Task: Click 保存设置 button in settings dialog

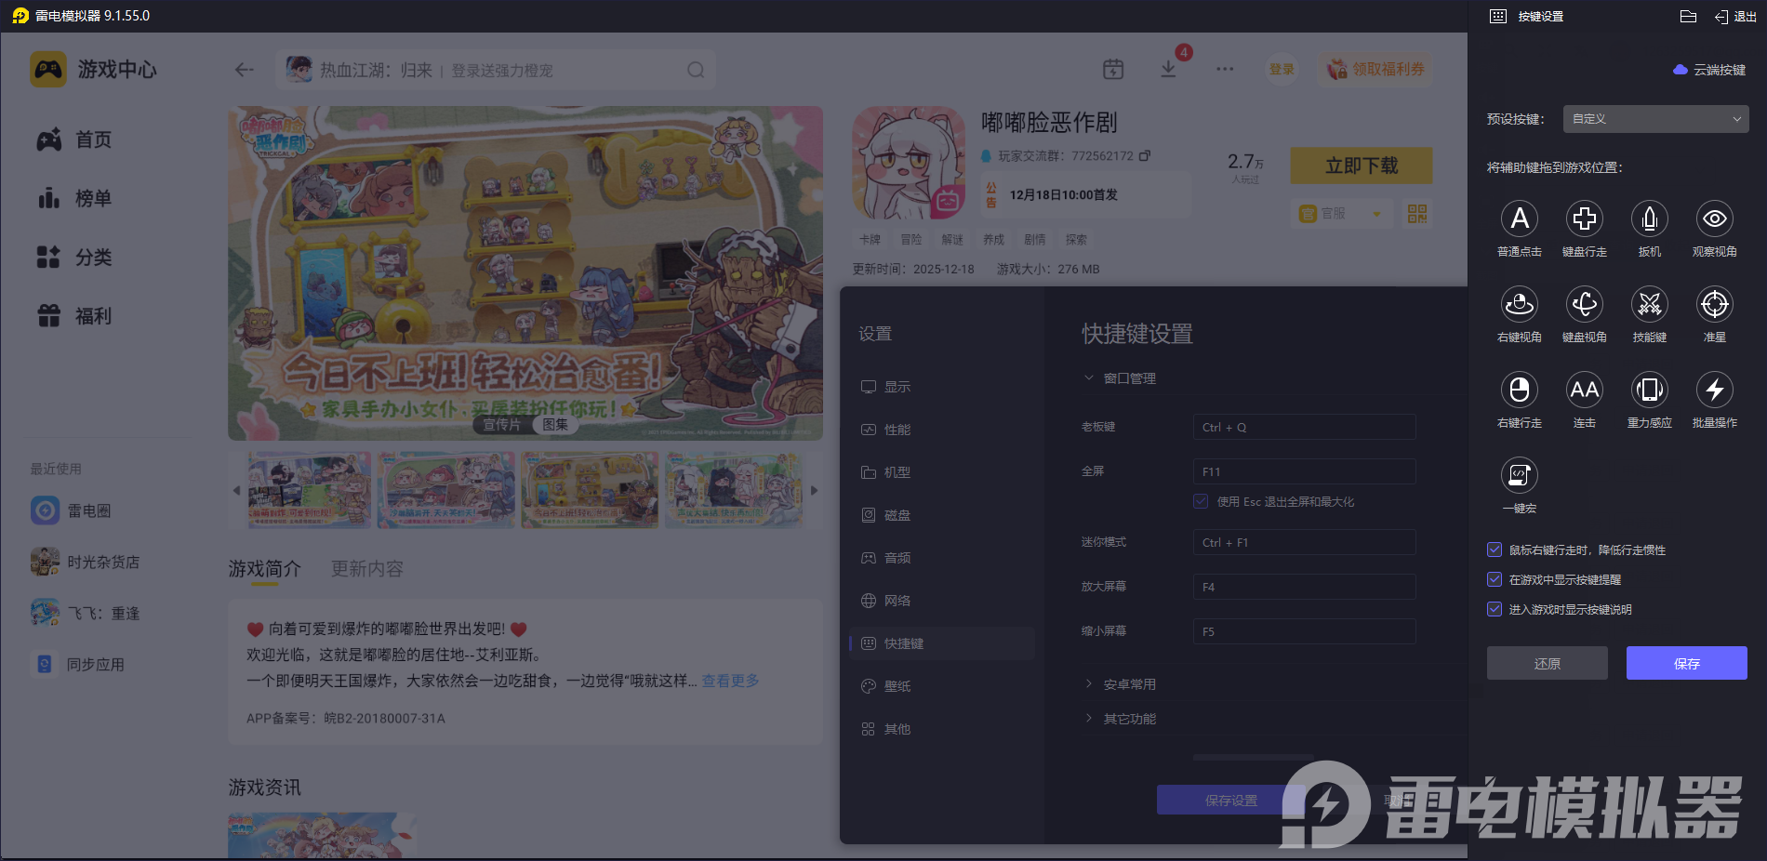Action: click(x=1230, y=800)
